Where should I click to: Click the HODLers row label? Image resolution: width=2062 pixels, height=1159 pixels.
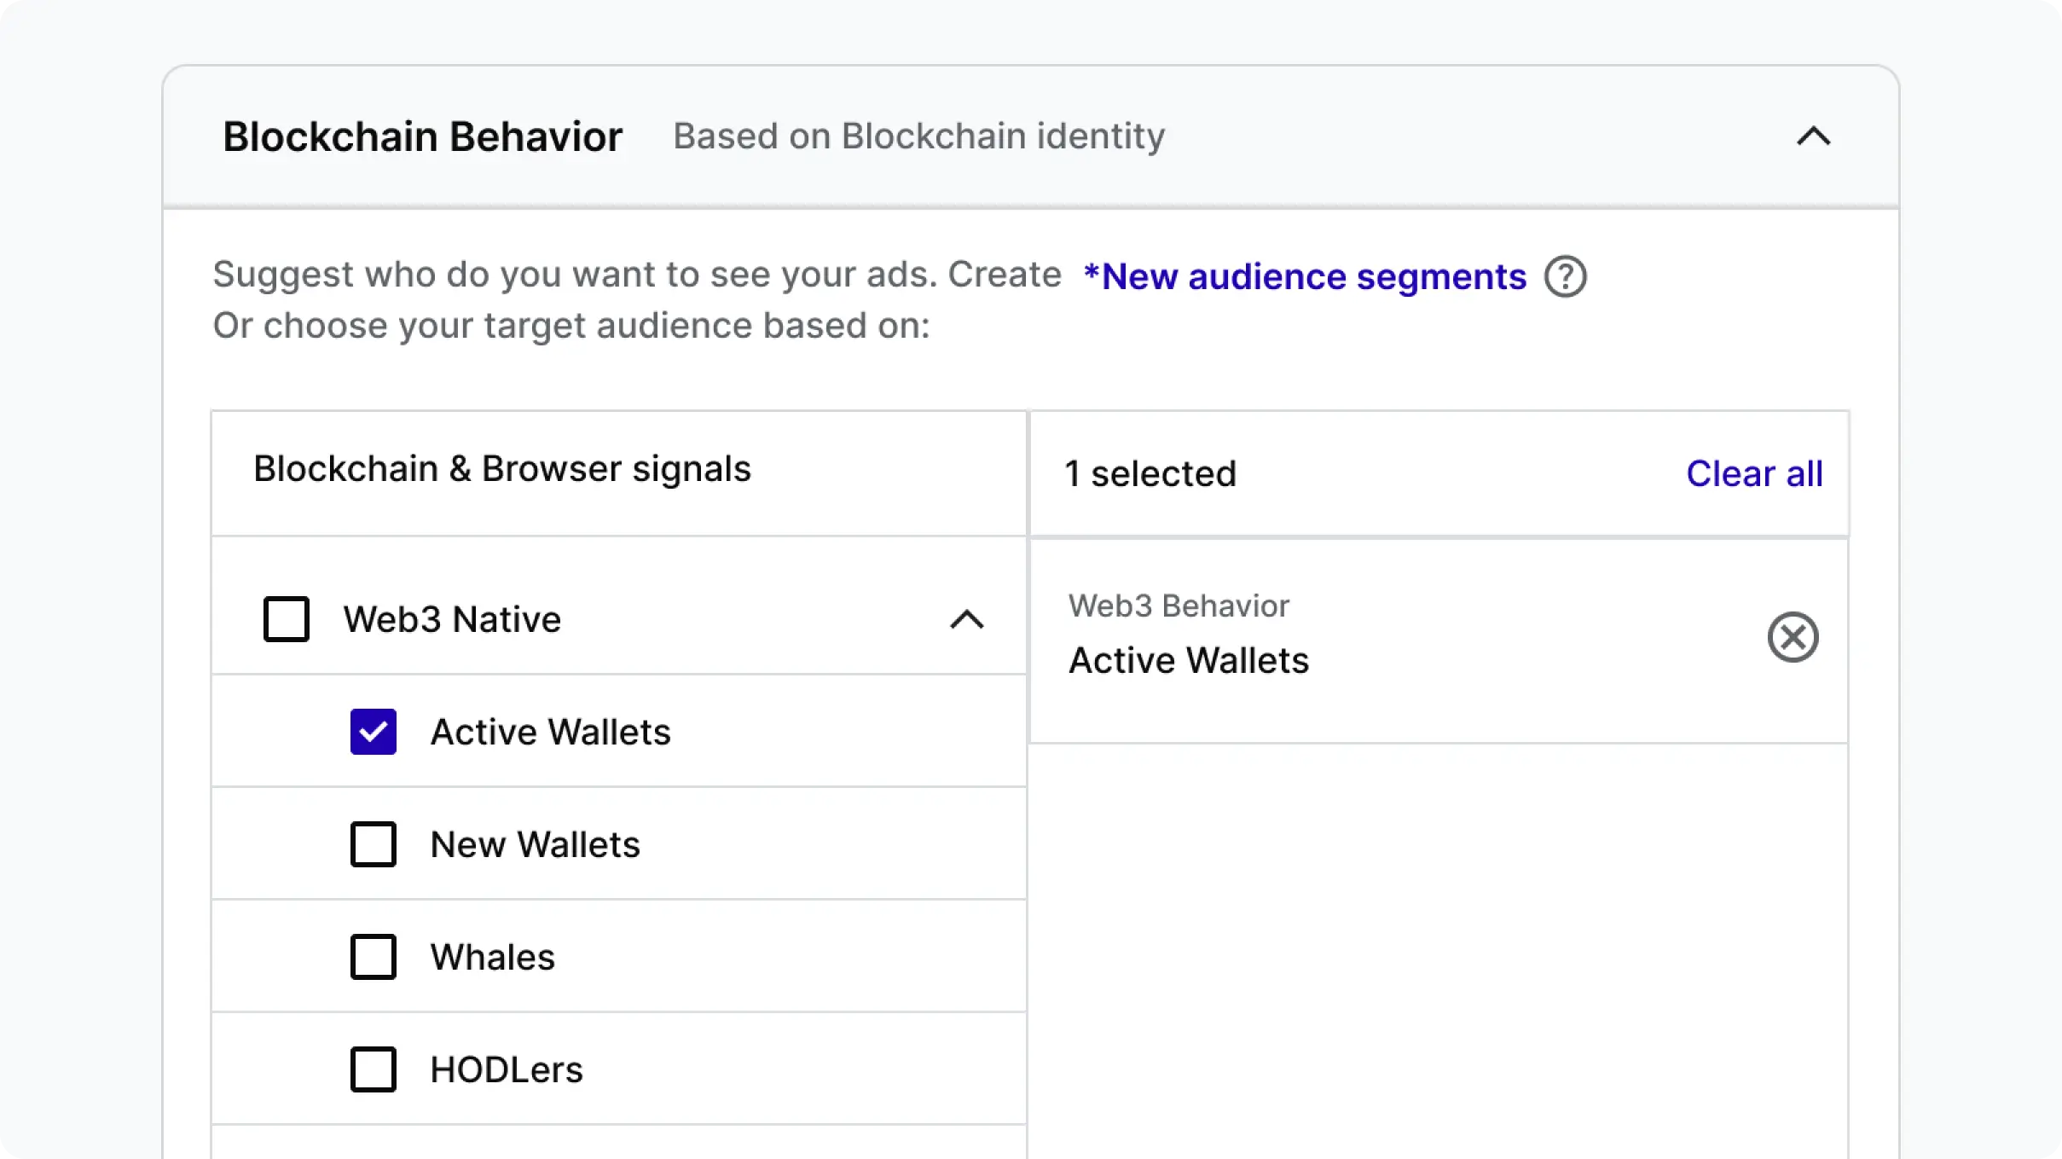point(507,1069)
